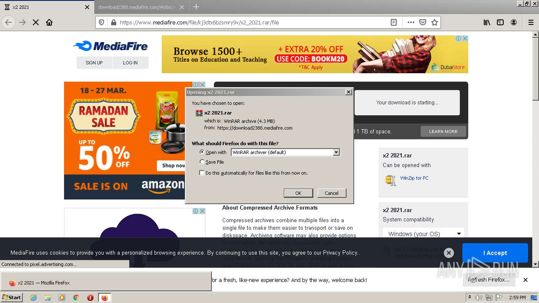
Task: Stop loading the page with the X button
Action: [36, 22]
